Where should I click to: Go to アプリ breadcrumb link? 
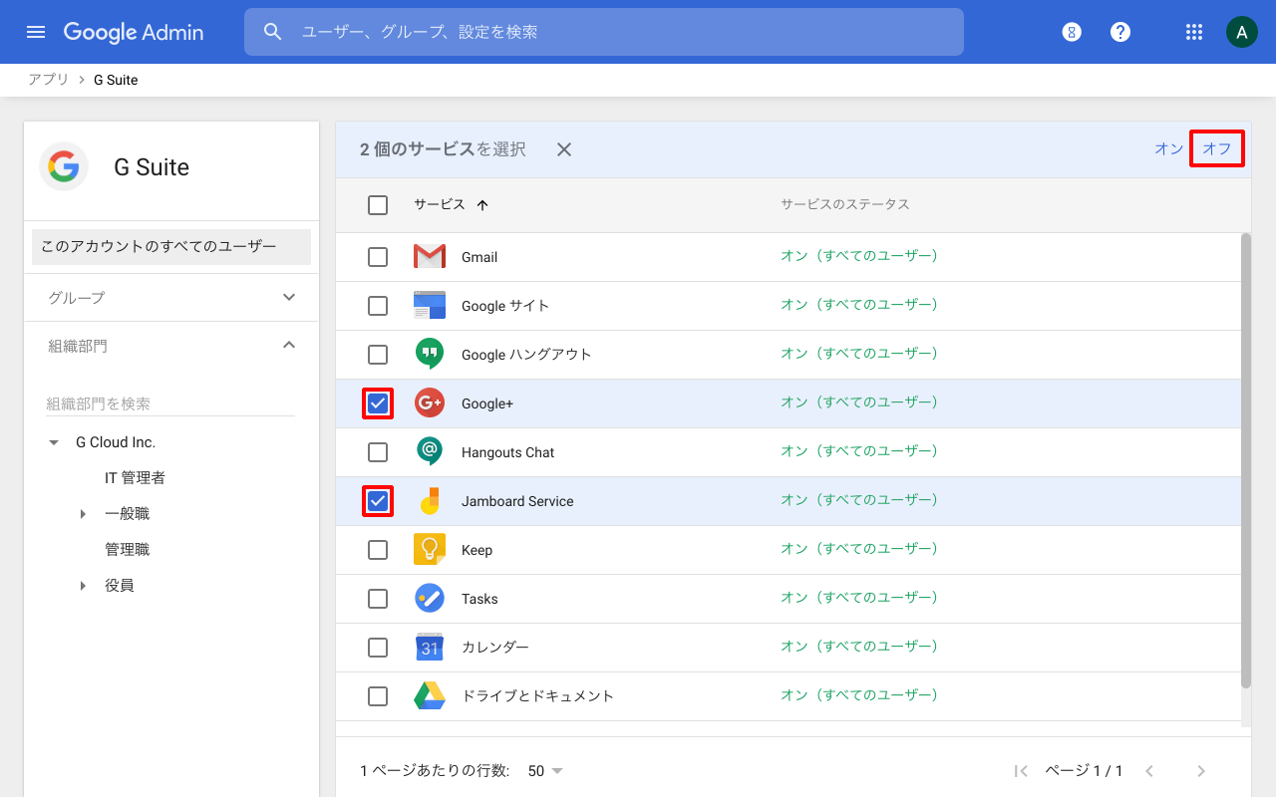tap(49, 80)
